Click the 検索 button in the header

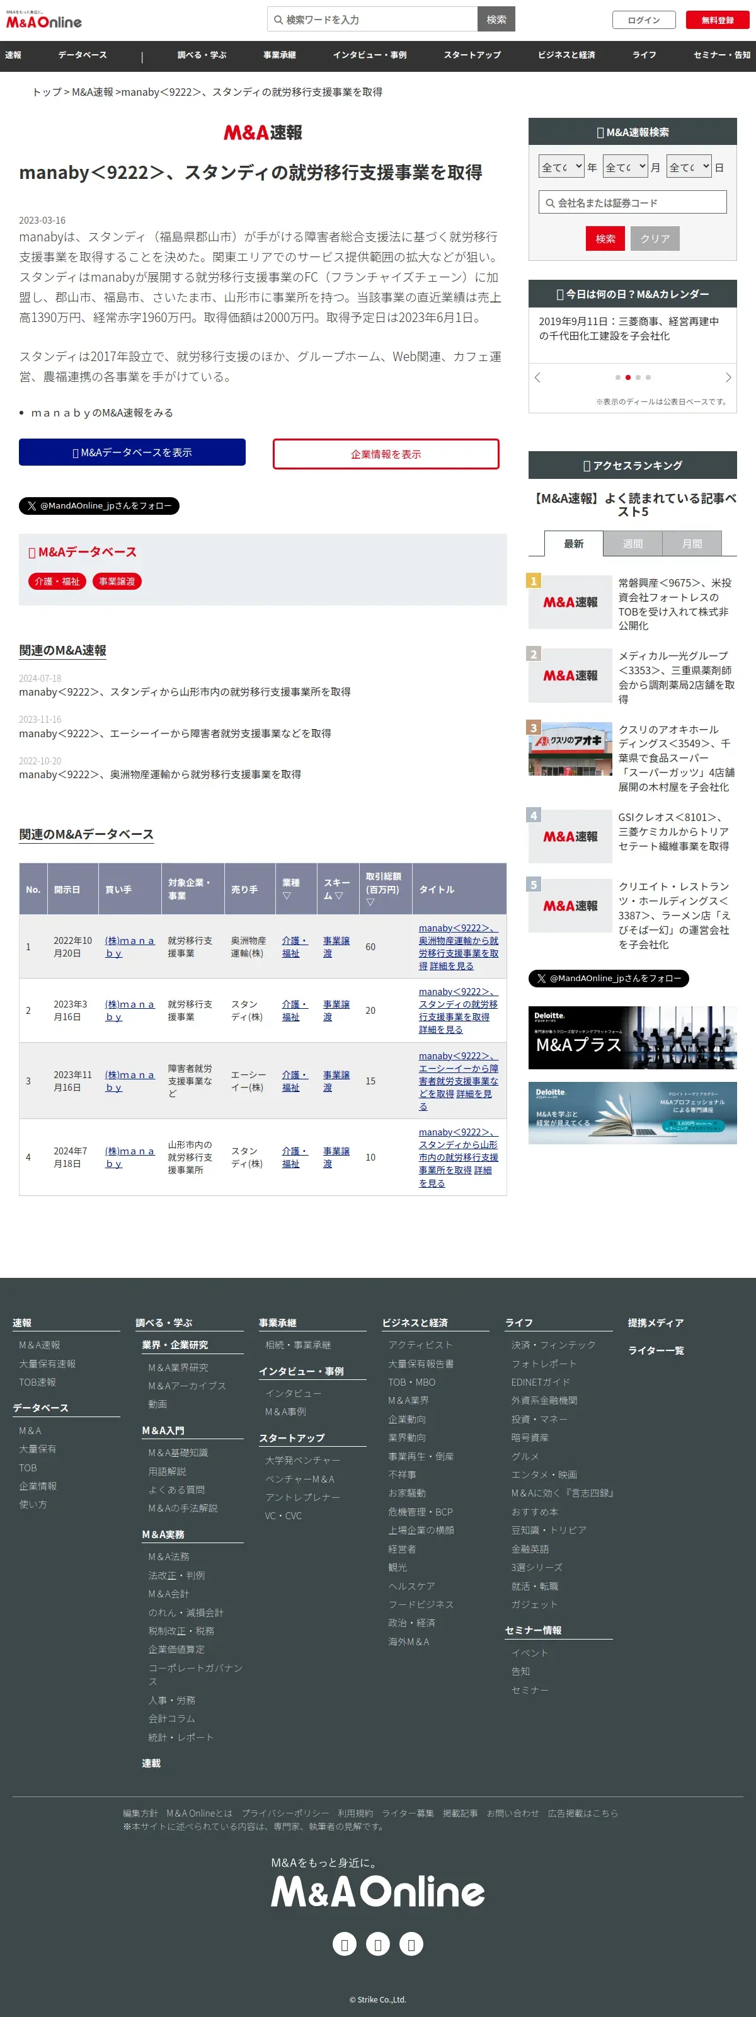496,20
